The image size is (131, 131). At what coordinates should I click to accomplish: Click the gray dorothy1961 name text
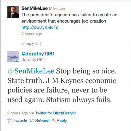pos(33,60)
